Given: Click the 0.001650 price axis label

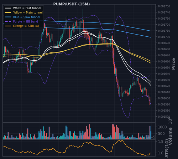Looking at the screenshot, I should [164, 68].
